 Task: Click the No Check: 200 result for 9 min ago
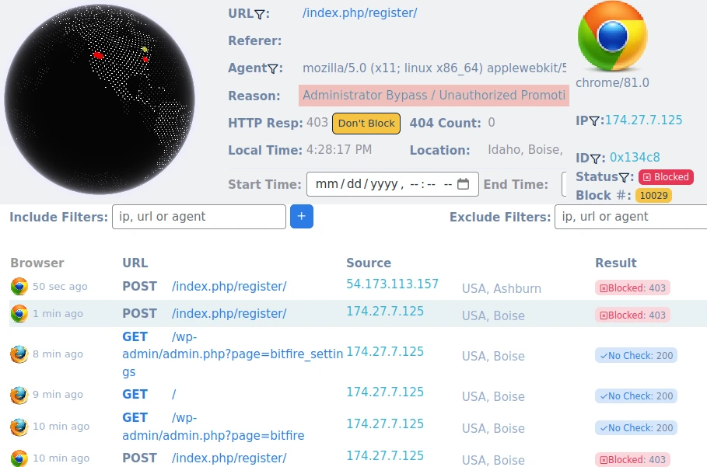tap(635, 396)
